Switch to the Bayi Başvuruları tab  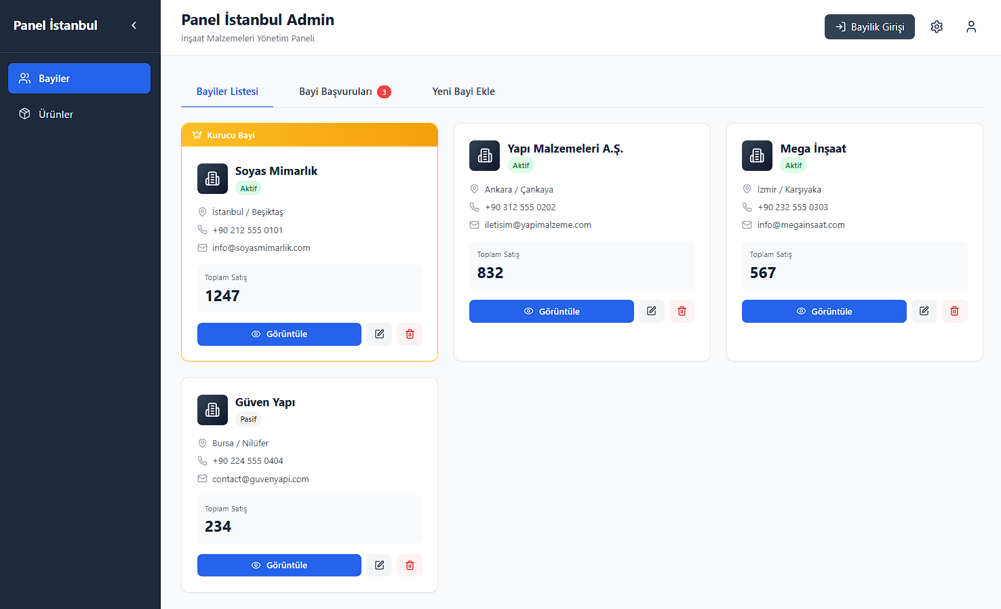(x=345, y=92)
